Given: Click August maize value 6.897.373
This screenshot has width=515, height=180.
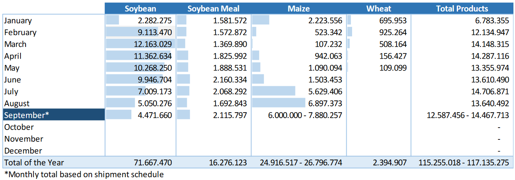Looking at the screenshot, I should pyautogui.click(x=323, y=103).
